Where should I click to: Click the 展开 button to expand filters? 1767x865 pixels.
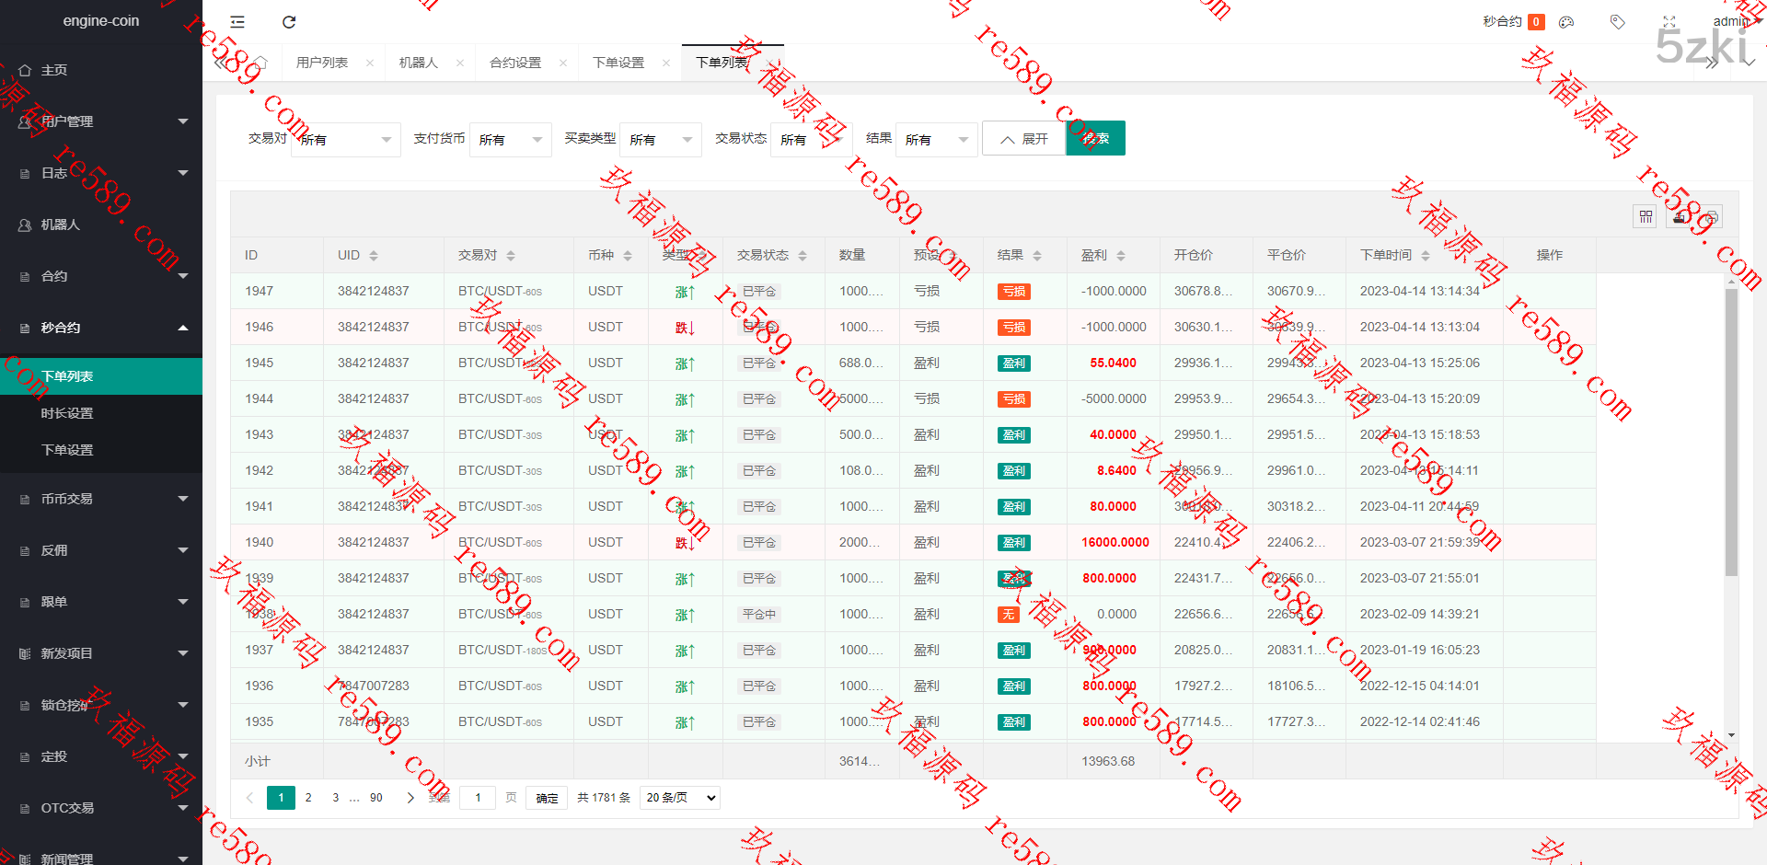(1024, 139)
